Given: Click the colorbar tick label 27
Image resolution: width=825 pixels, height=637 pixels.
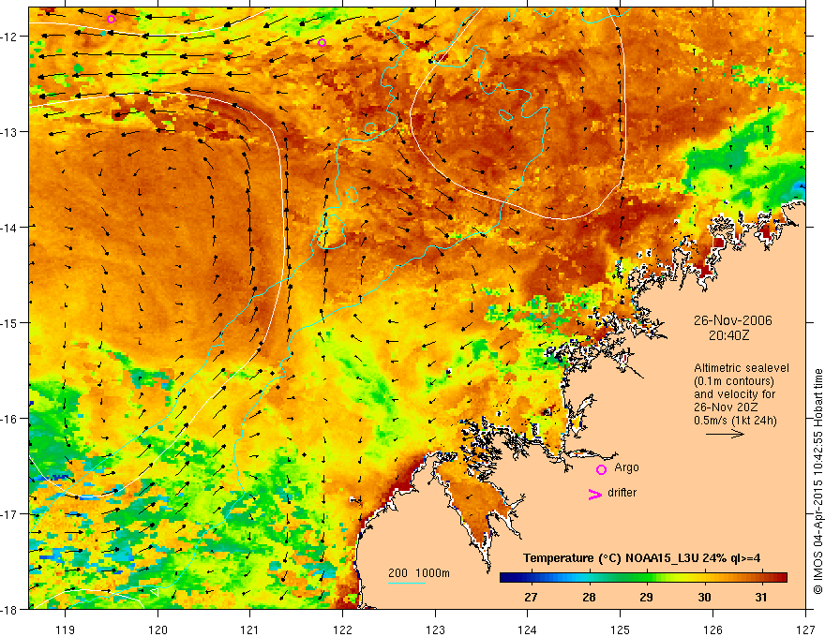Looking at the screenshot, I should pyautogui.click(x=531, y=597).
